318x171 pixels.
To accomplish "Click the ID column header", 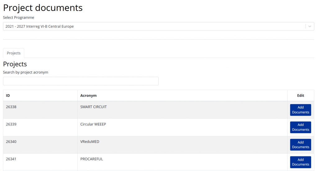I will tap(8, 95).
